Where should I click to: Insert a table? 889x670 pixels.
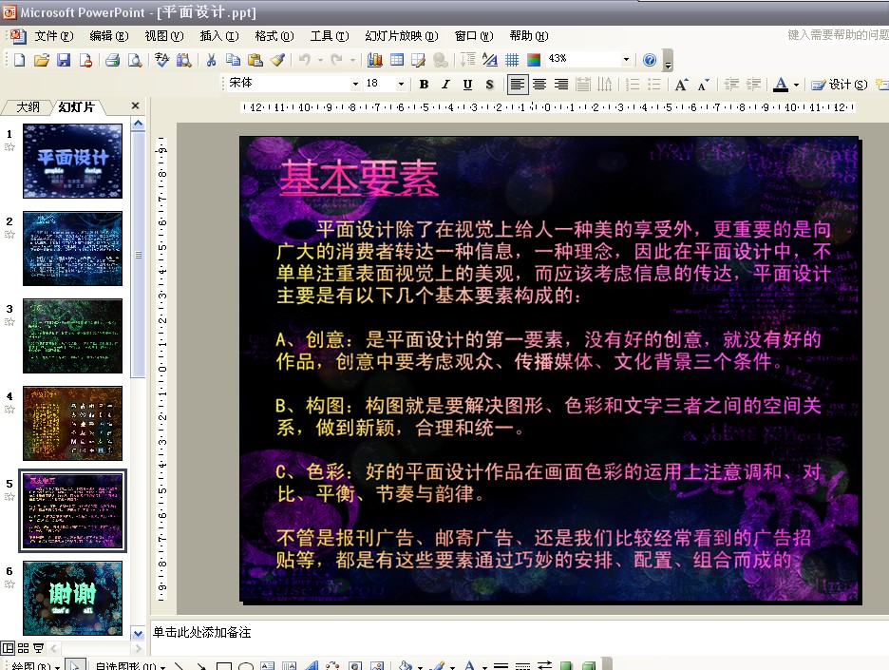click(397, 60)
